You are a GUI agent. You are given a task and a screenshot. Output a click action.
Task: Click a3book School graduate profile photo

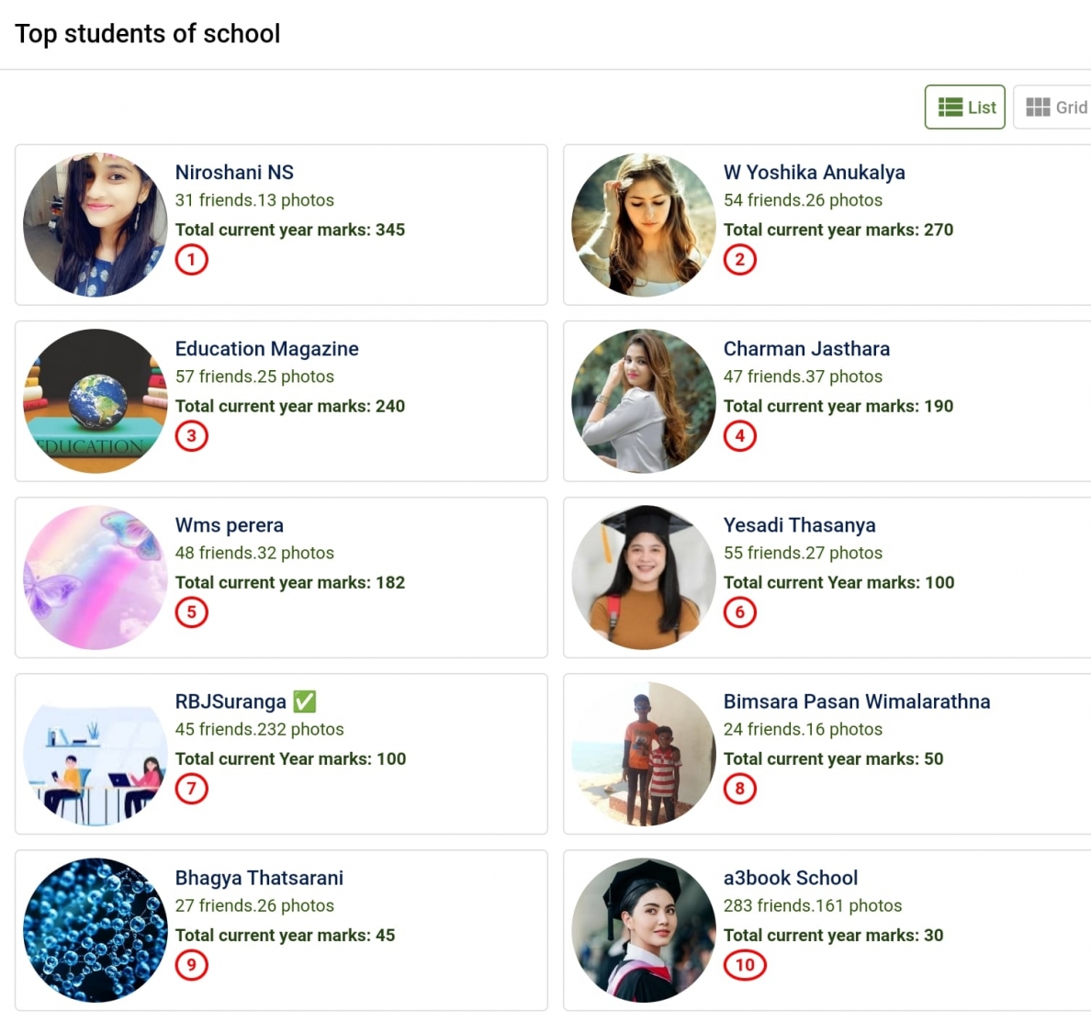[x=644, y=930]
